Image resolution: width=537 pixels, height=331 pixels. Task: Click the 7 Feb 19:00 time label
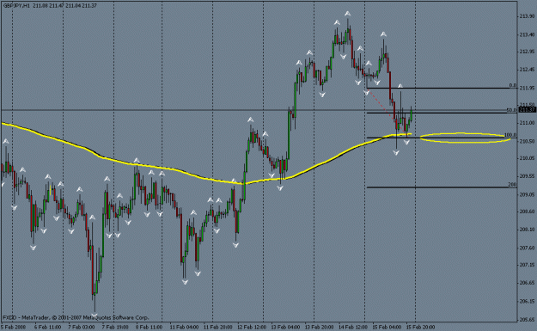pyautogui.click(x=115, y=327)
